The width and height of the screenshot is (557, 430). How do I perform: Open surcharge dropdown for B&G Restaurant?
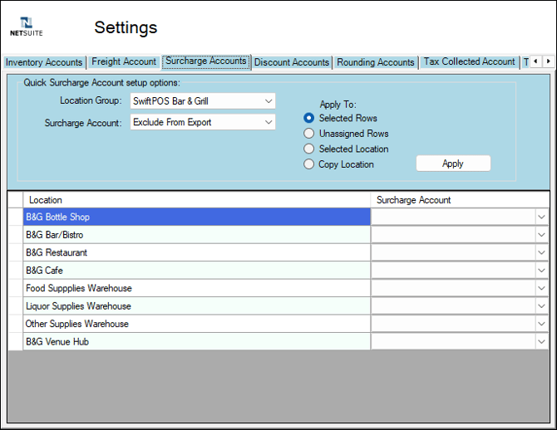(x=541, y=252)
